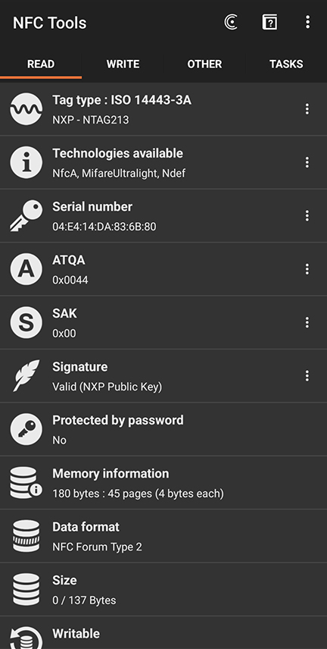Tap the Tag type waveform icon

(x=26, y=109)
